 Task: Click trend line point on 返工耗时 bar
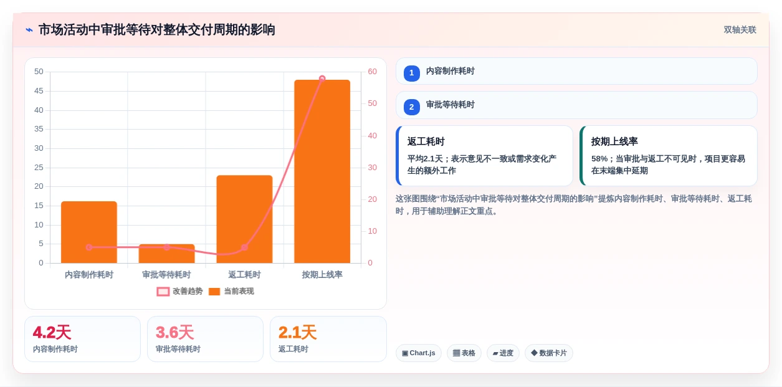tap(244, 247)
